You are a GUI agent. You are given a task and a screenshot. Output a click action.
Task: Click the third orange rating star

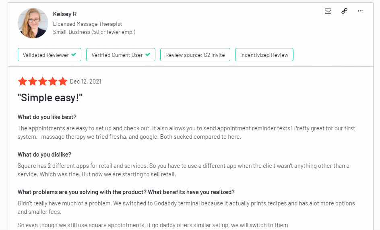click(42, 82)
